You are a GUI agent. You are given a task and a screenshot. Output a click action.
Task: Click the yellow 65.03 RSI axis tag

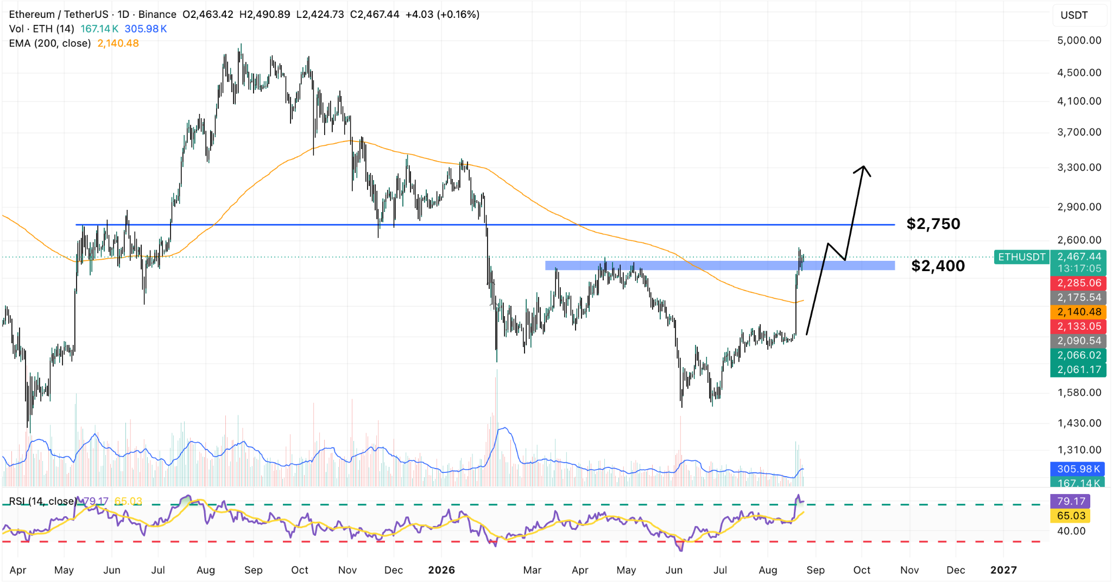(x=1071, y=516)
